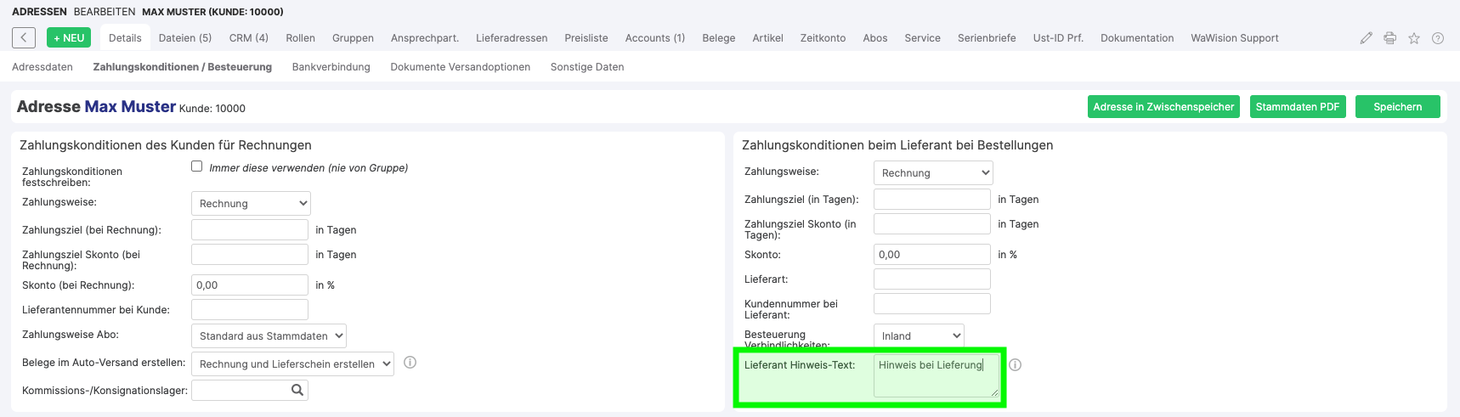The height and width of the screenshot is (417, 1460).
Task: Switch to the Lieferadressen tab
Action: [512, 38]
